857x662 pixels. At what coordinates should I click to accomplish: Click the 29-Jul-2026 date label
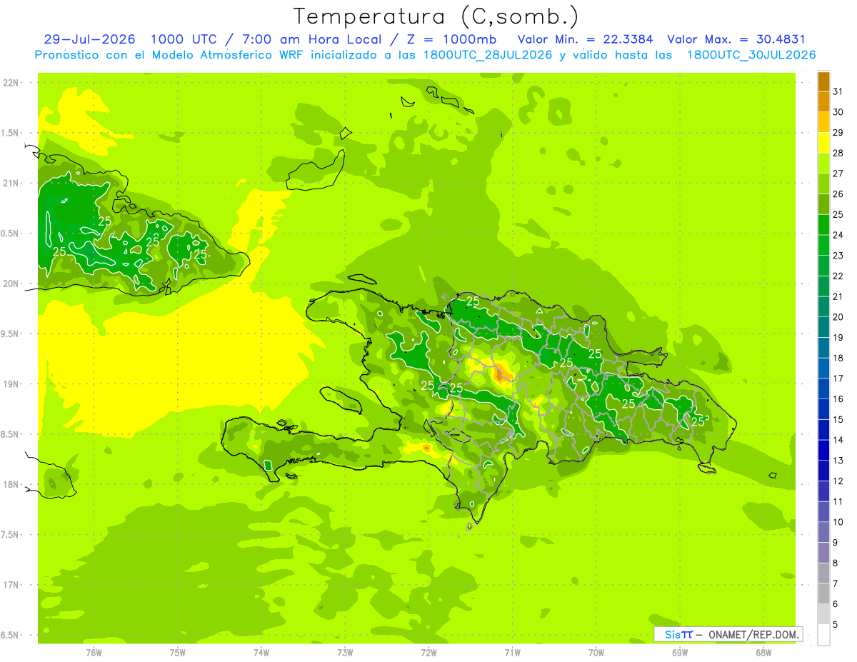coord(89,39)
